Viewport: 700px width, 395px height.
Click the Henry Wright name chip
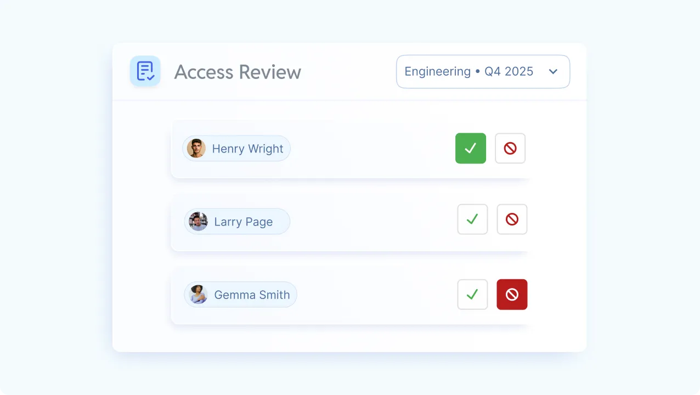point(236,148)
